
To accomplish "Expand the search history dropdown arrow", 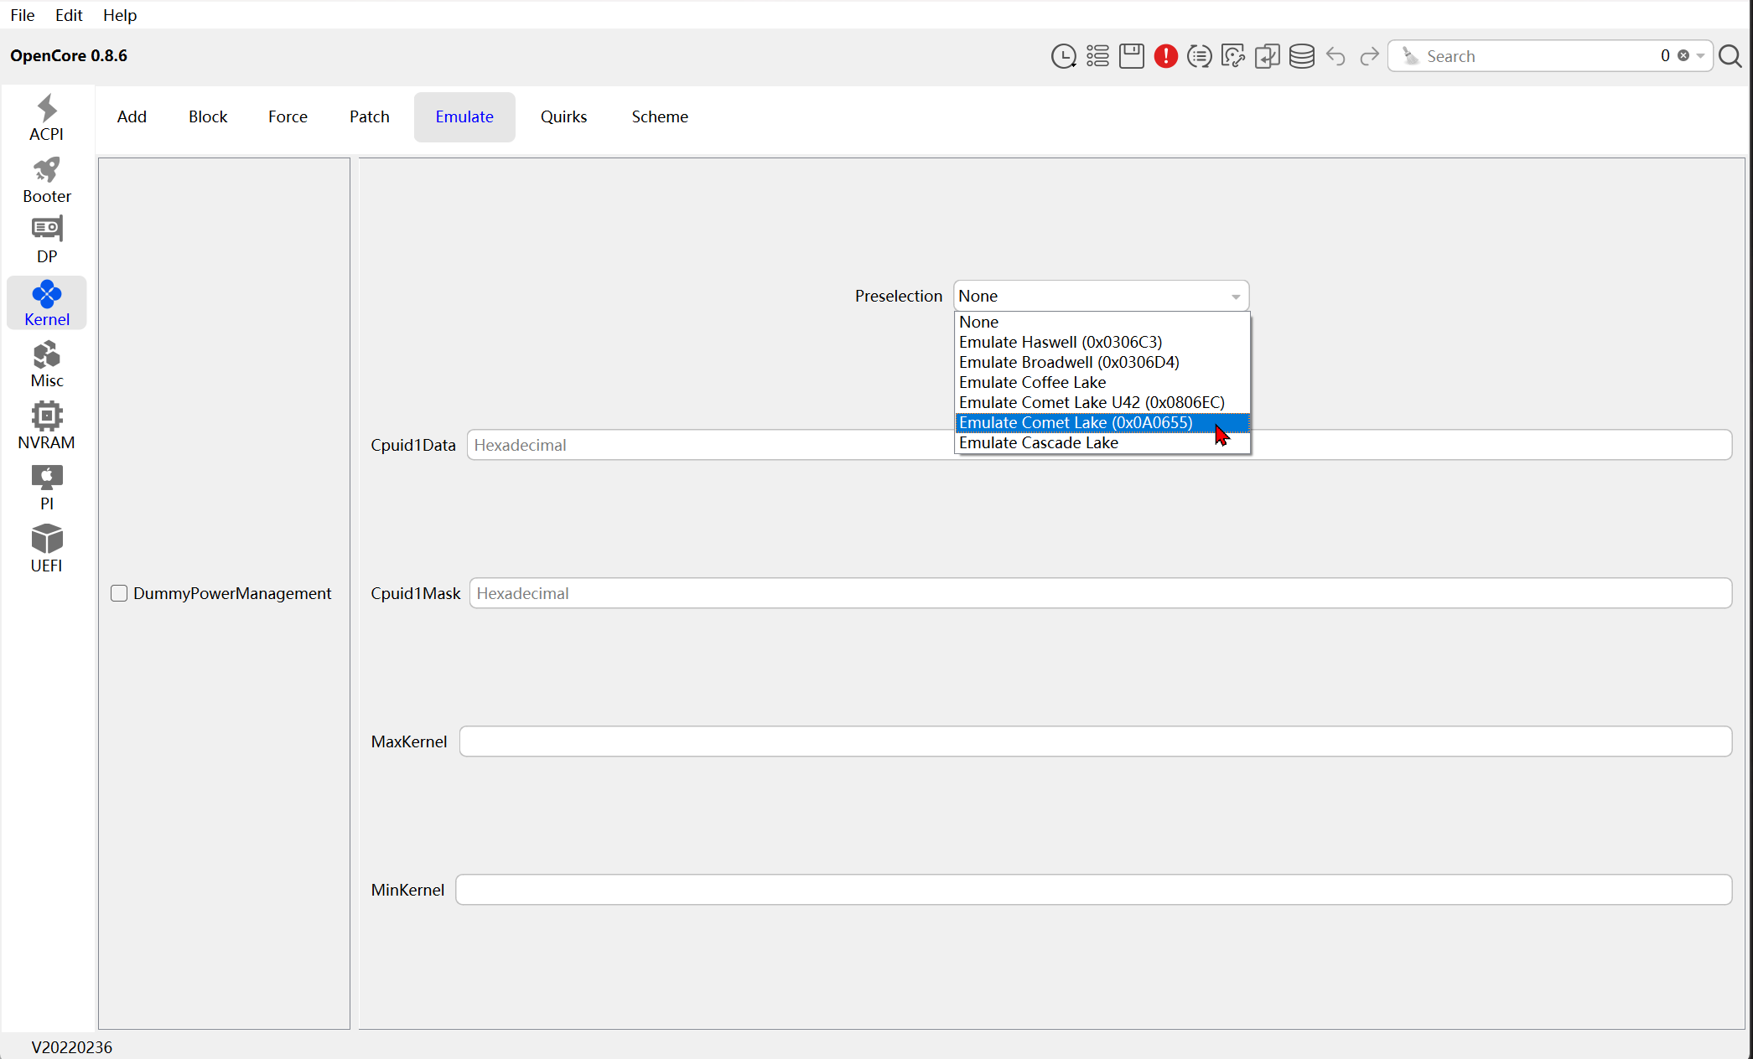I will coord(1700,56).
